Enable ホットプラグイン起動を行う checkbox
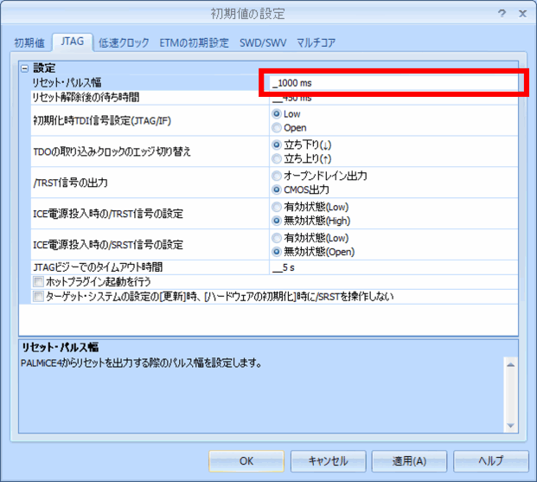 point(38,282)
